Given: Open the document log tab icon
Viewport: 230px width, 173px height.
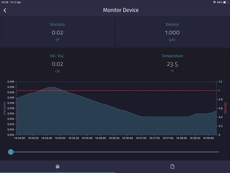Looking at the screenshot, I should [x=172, y=166].
